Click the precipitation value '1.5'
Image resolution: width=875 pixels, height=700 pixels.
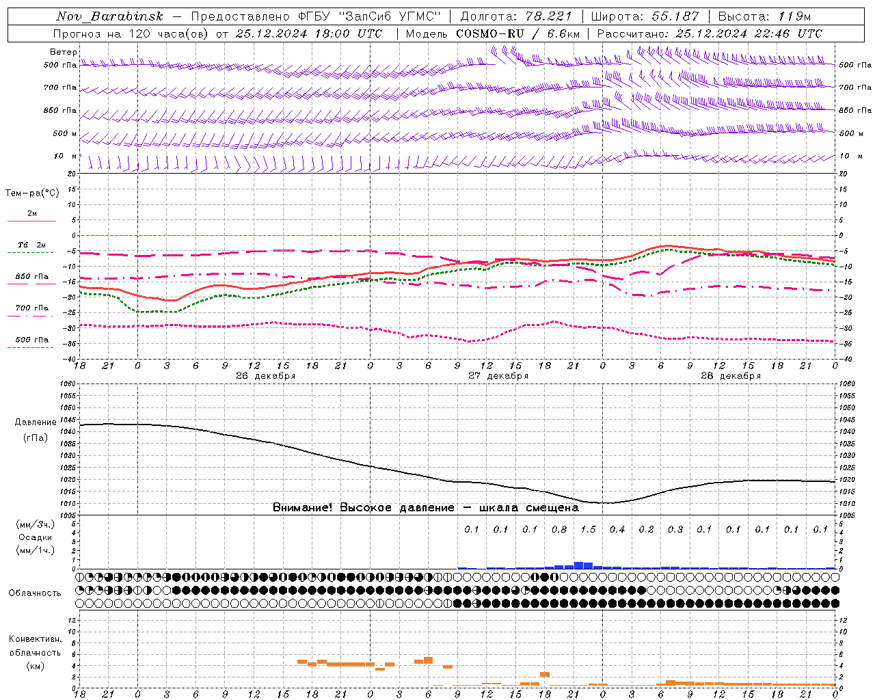588,530
